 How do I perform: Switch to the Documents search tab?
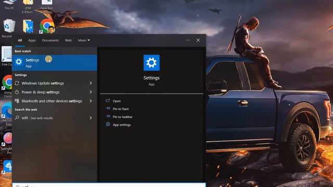[50, 41]
